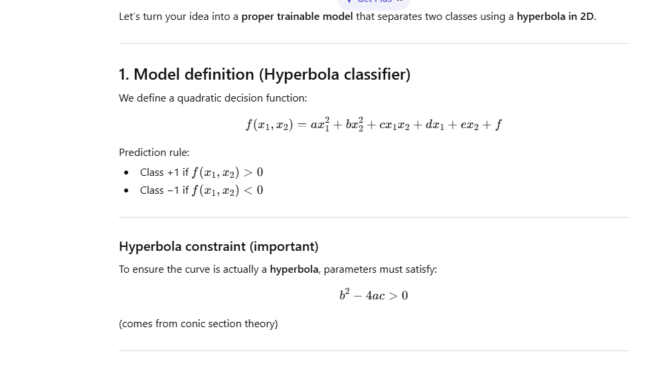Click the bold "hyperbola in 2D" phrase
This screenshot has width=672, height=365.
pos(555,17)
